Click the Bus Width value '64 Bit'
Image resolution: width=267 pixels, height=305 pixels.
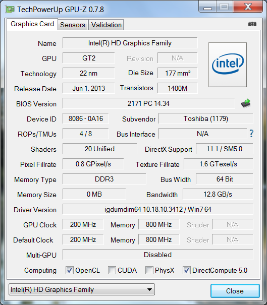click(224, 179)
